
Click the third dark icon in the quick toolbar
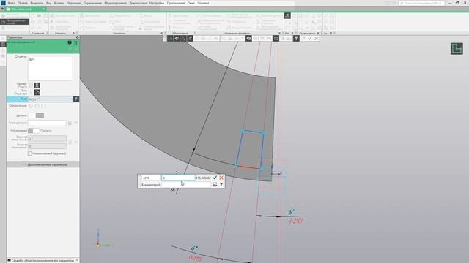click(x=183, y=38)
